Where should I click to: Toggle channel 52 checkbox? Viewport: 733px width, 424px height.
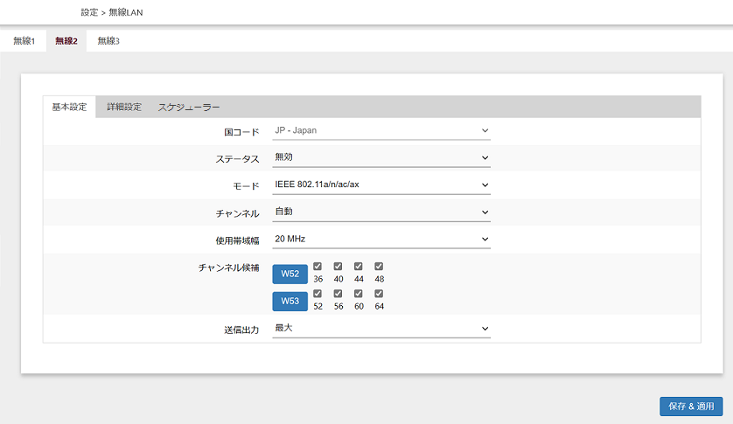pos(318,294)
